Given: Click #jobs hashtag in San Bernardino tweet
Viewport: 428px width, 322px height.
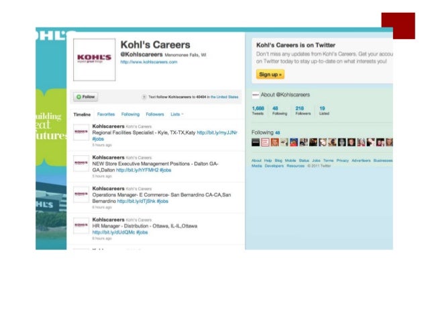Looking at the screenshot, I should point(162,202).
